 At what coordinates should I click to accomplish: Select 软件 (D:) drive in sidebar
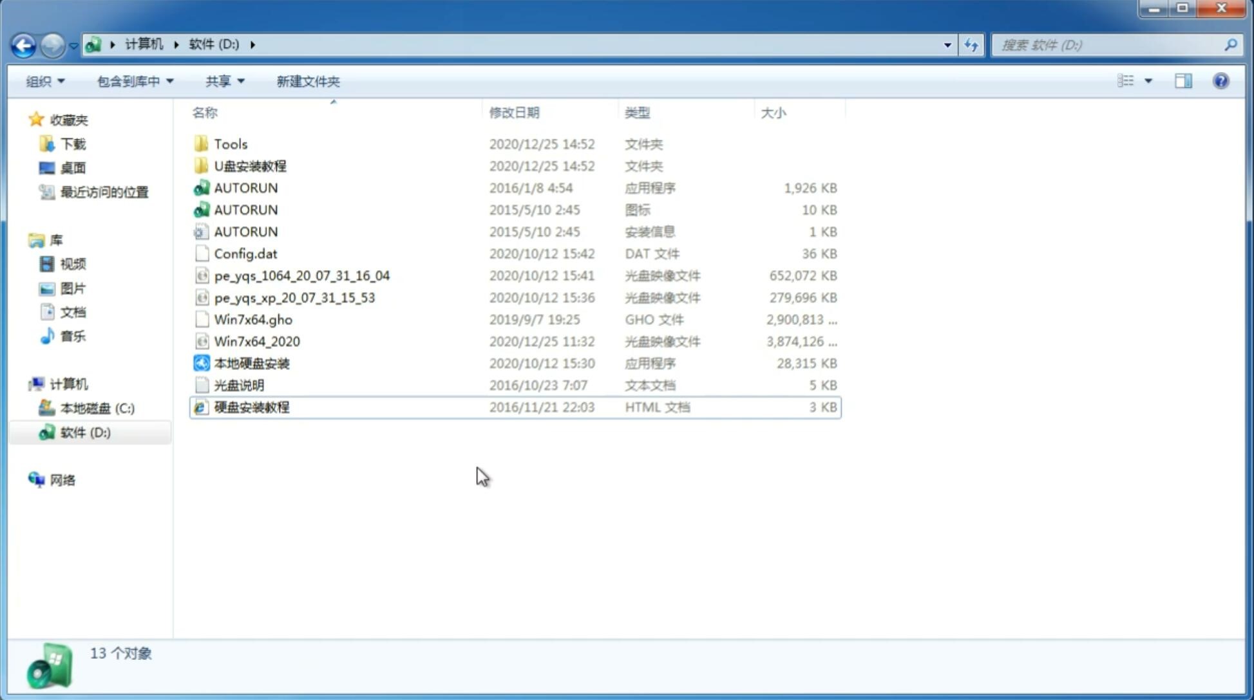pos(85,432)
